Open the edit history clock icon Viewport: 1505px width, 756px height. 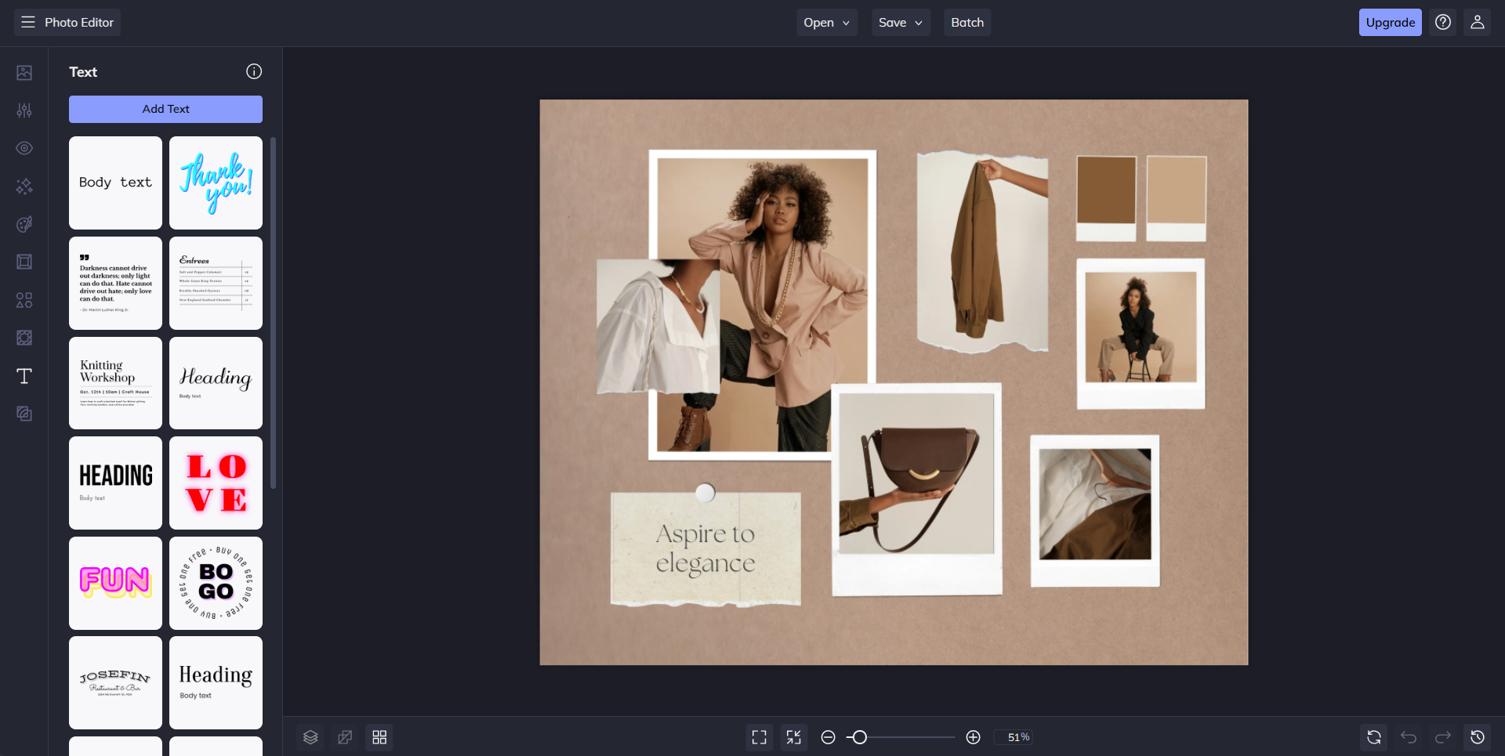click(1478, 737)
